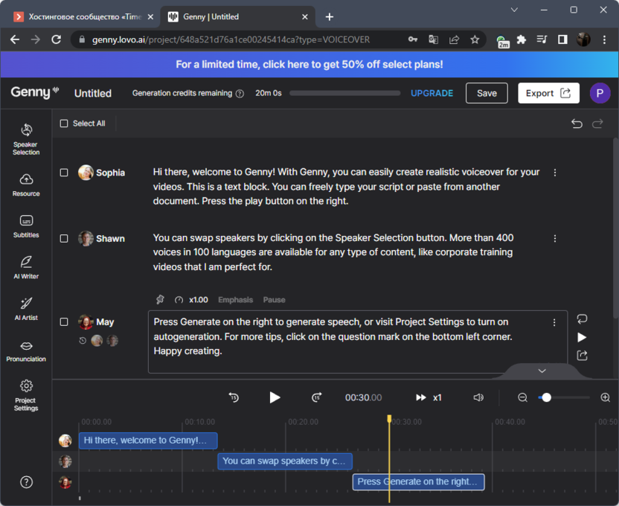
Task: Open the AI Artist tool
Action: pyautogui.click(x=26, y=308)
